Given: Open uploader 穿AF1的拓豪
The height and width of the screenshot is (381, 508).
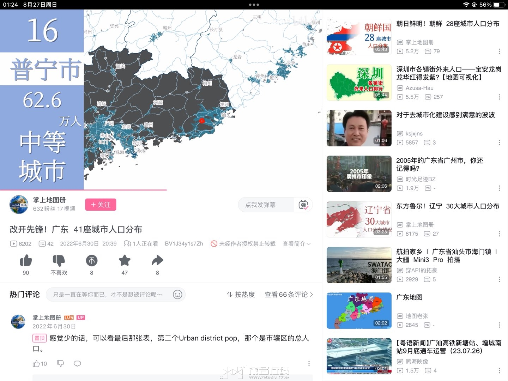Looking at the screenshot, I should [x=421, y=270].
